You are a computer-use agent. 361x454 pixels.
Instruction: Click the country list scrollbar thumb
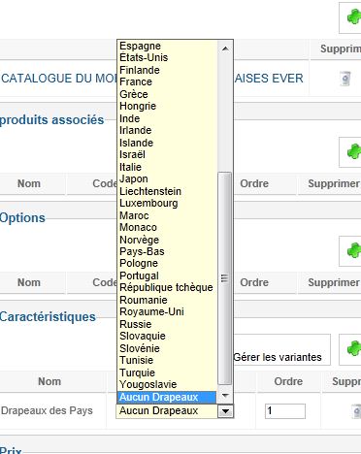[225, 278]
